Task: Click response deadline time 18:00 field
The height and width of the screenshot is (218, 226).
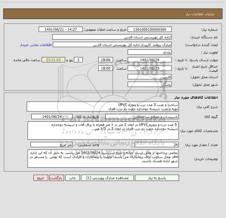Action: pyautogui.click(x=105, y=60)
